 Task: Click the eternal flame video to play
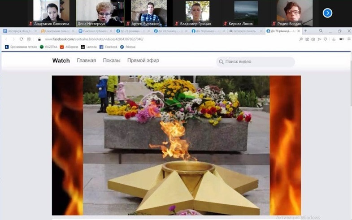(176, 145)
